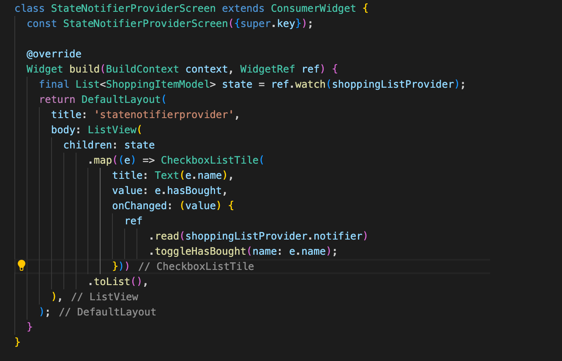Click '.toList()' call
Image resolution: width=562 pixels, height=361 pixels.
(x=115, y=282)
